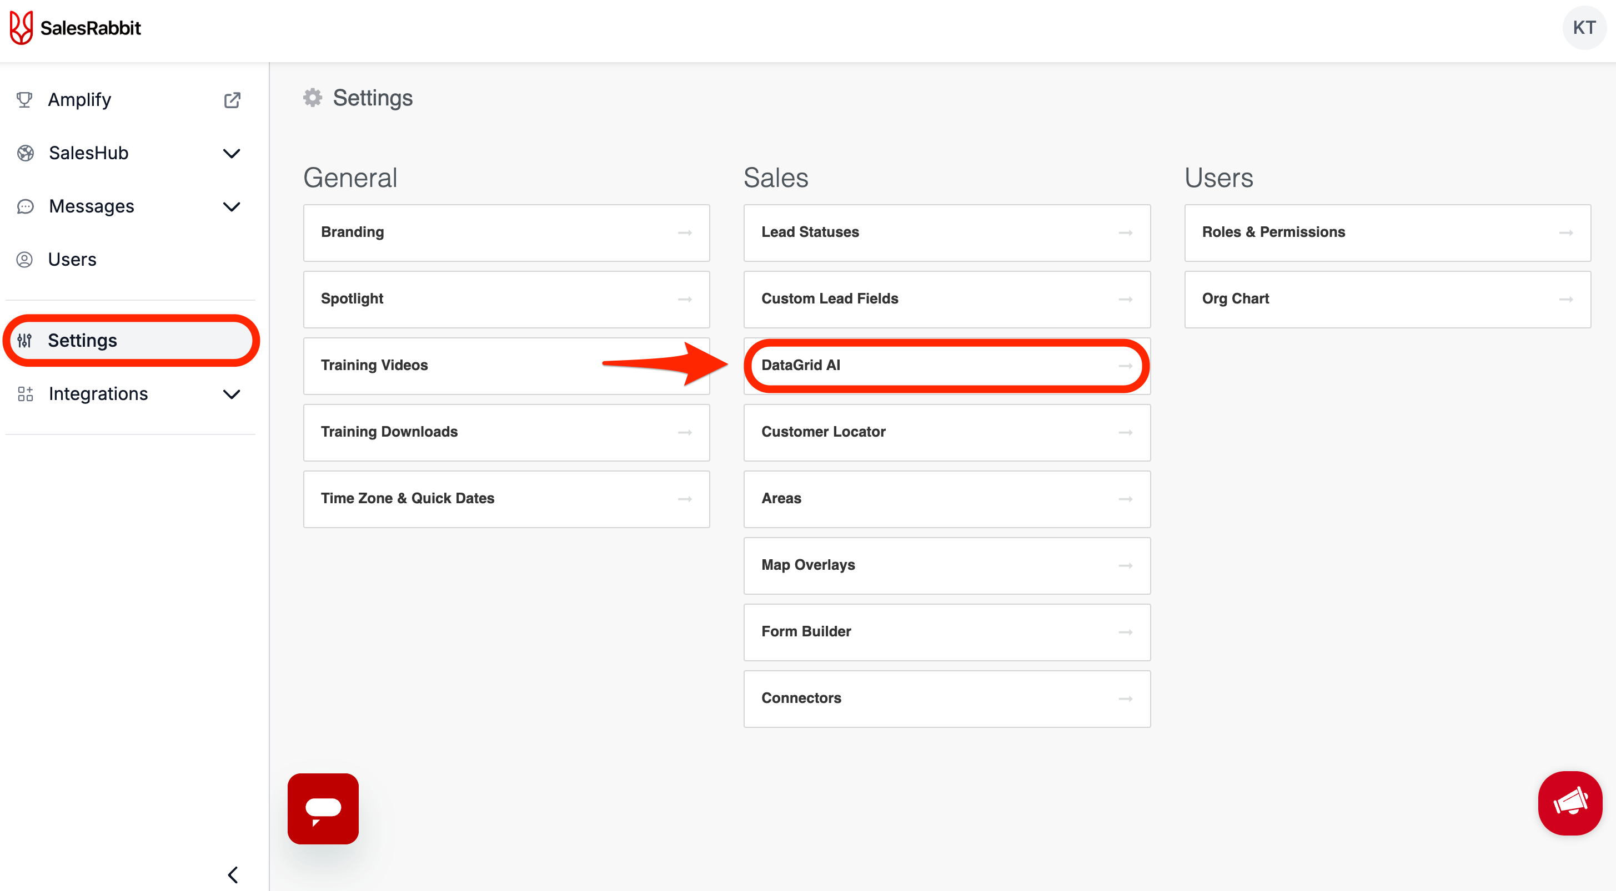This screenshot has width=1616, height=891.
Task: Open the red megaphone announcements button
Action: point(1569,803)
